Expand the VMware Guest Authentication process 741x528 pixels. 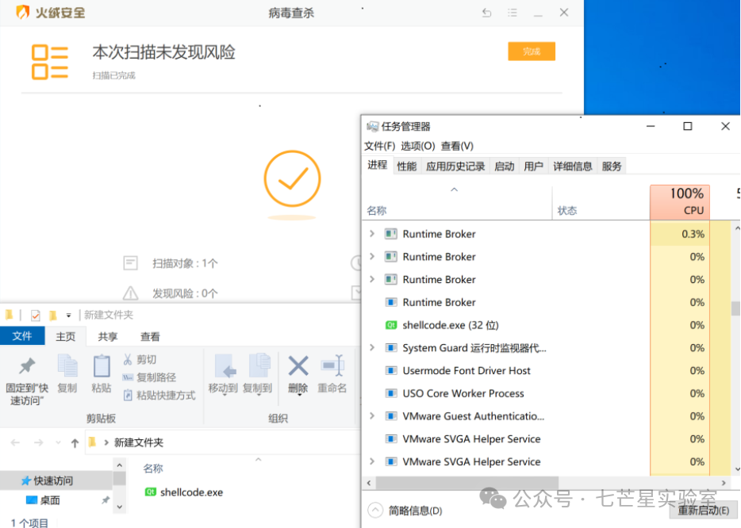point(371,415)
